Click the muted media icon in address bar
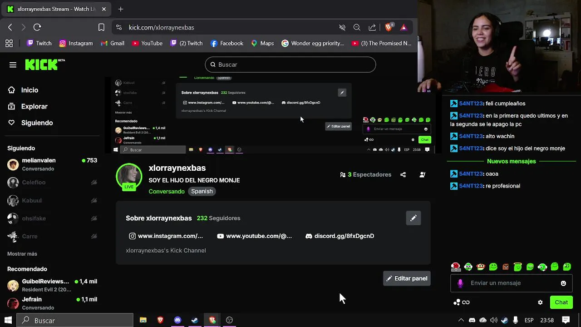Image resolution: width=581 pixels, height=327 pixels. [342, 27]
